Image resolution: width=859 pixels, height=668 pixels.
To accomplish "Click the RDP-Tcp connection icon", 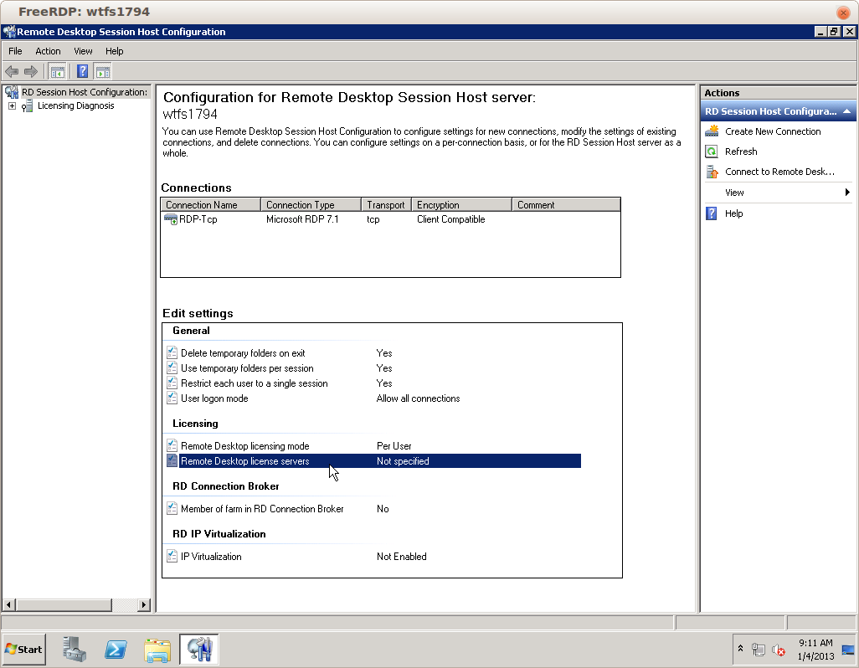I will pyautogui.click(x=170, y=219).
